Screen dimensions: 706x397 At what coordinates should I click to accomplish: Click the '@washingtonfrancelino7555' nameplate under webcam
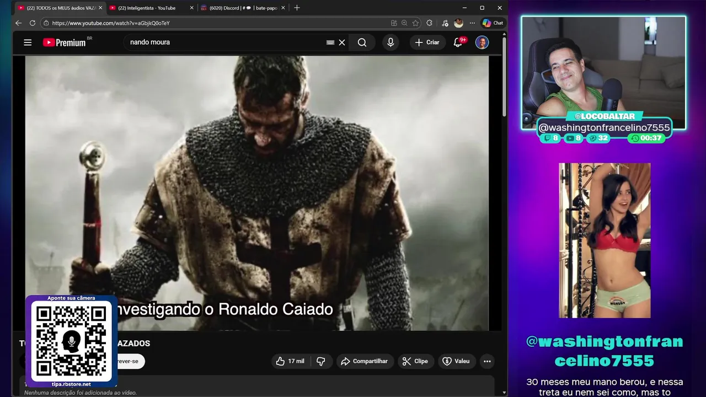(604, 128)
